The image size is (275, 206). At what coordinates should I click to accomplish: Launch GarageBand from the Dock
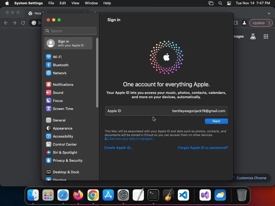168,195
